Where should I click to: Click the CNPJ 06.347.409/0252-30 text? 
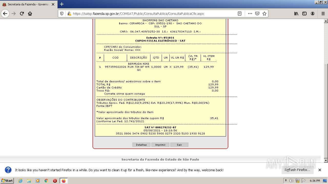[x=140, y=31]
